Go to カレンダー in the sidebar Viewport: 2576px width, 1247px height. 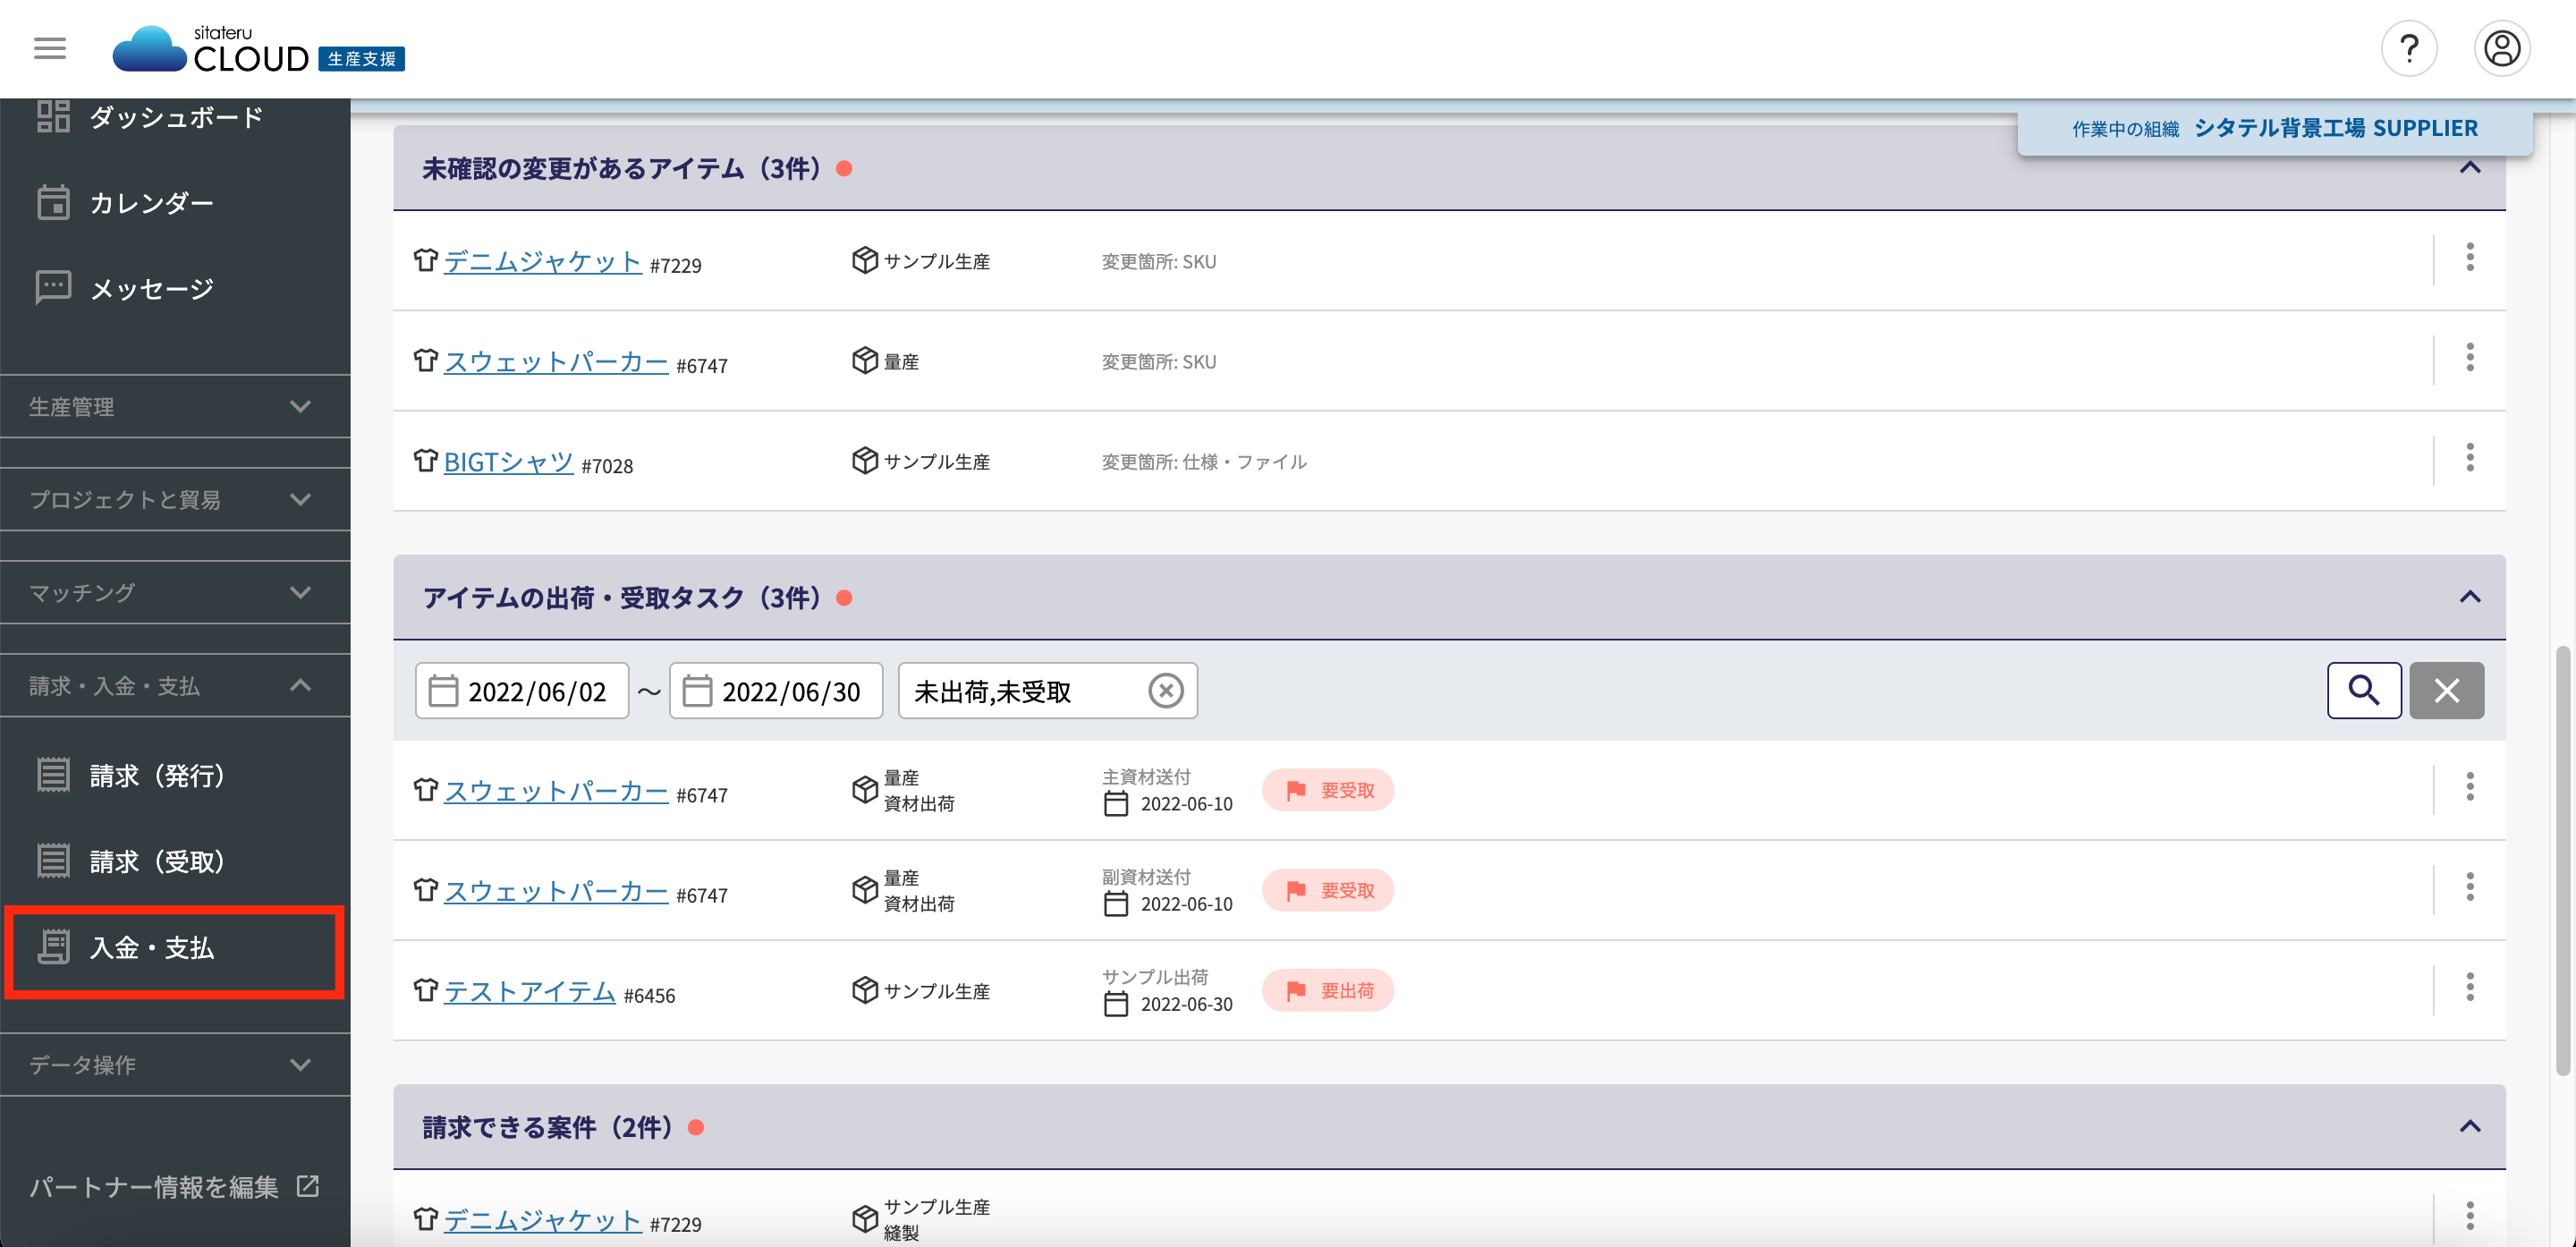pyautogui.click(x=150, y=203)
